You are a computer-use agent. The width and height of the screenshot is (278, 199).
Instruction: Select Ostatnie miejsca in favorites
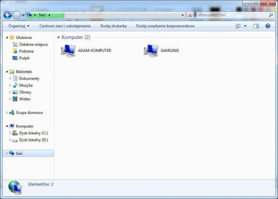(33, 44)
